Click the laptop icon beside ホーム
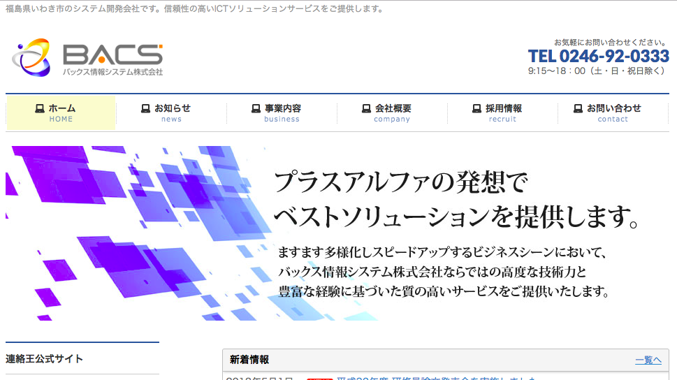The image size is (677, 380). tap(40, 108)
